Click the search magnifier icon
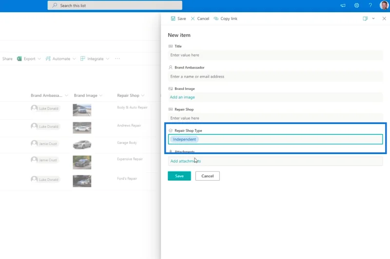 click(55, 5)
